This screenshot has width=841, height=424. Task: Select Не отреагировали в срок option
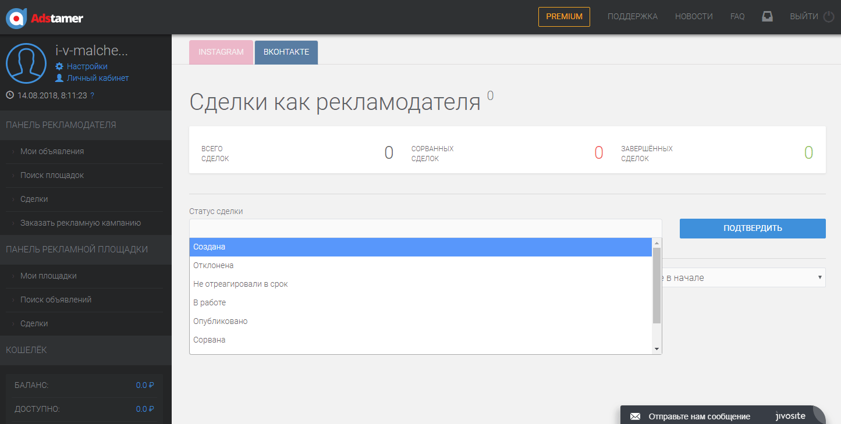point(420,284)
